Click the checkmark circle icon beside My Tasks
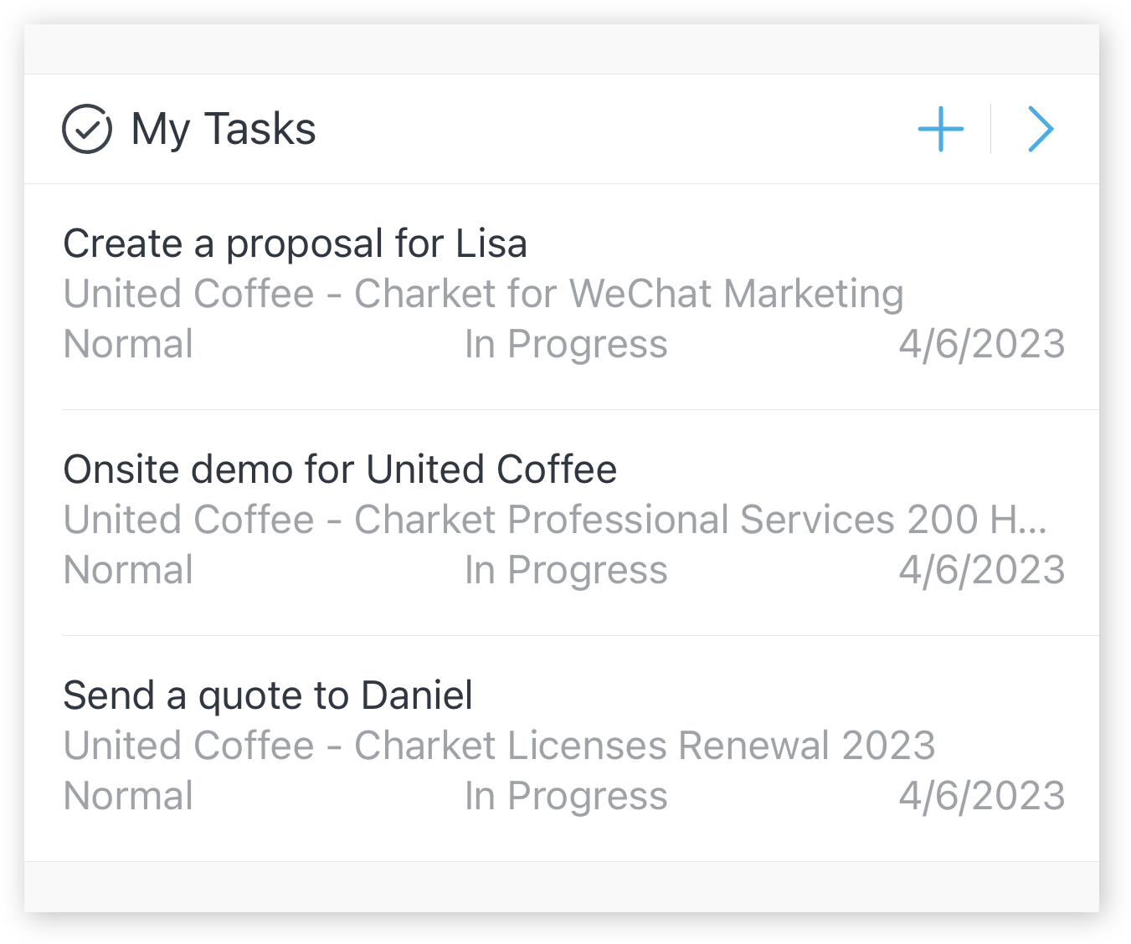Image resolution: width=1131 pixels, height=944 pixels. (87, 129)
